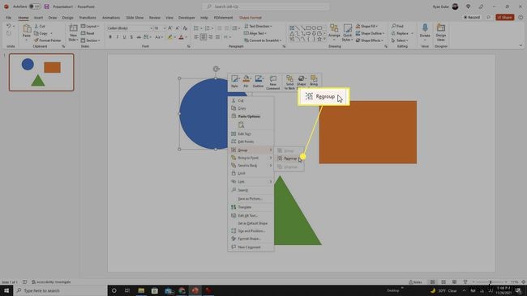Apply the text highlight color

pyautogui.click(x=170, y=37)
